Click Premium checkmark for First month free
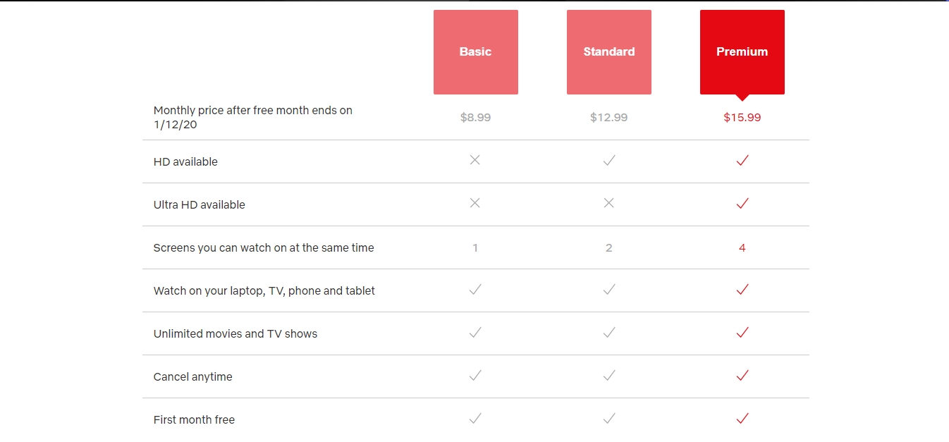This screenshot has height=442, width=949. tap(742, 419)
